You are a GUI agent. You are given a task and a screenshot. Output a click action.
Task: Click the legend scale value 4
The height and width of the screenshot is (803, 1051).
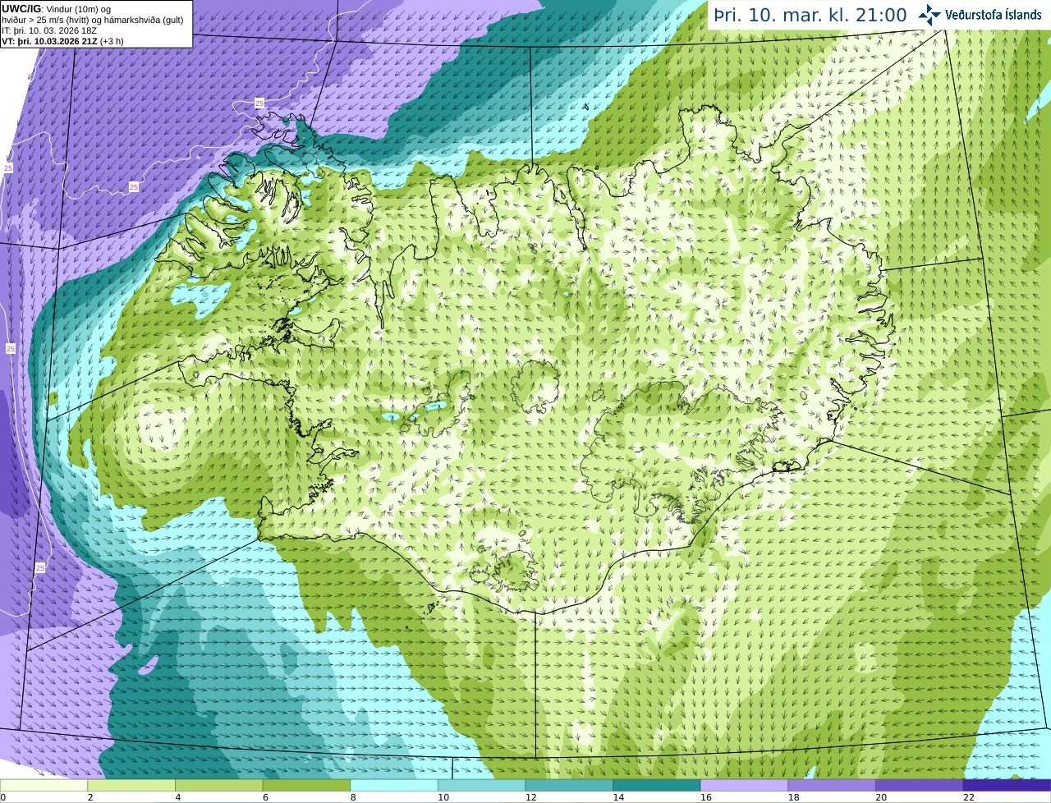178,797
